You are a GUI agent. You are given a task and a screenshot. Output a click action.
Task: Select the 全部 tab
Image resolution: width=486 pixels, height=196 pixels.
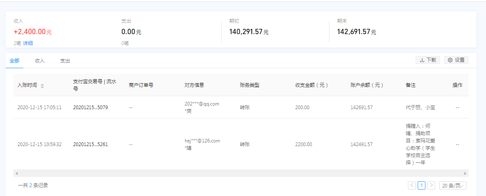(14, 61)
